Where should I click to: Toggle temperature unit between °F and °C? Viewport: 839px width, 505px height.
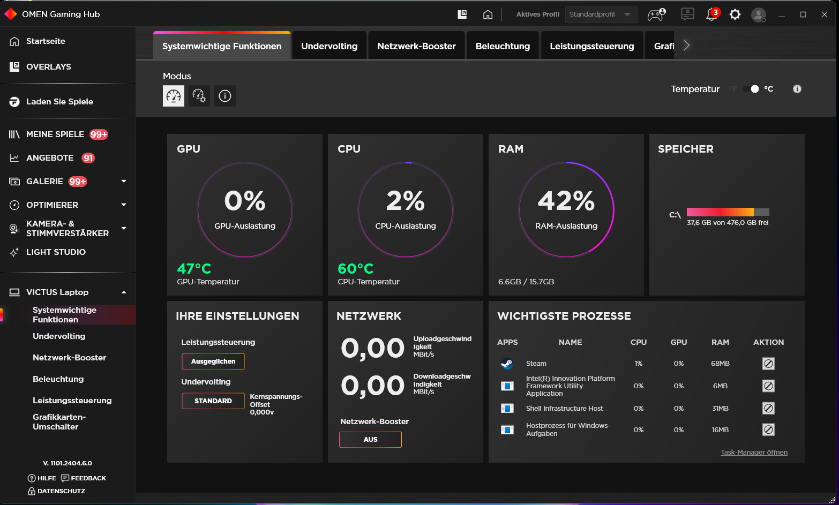tap(751, 89)
